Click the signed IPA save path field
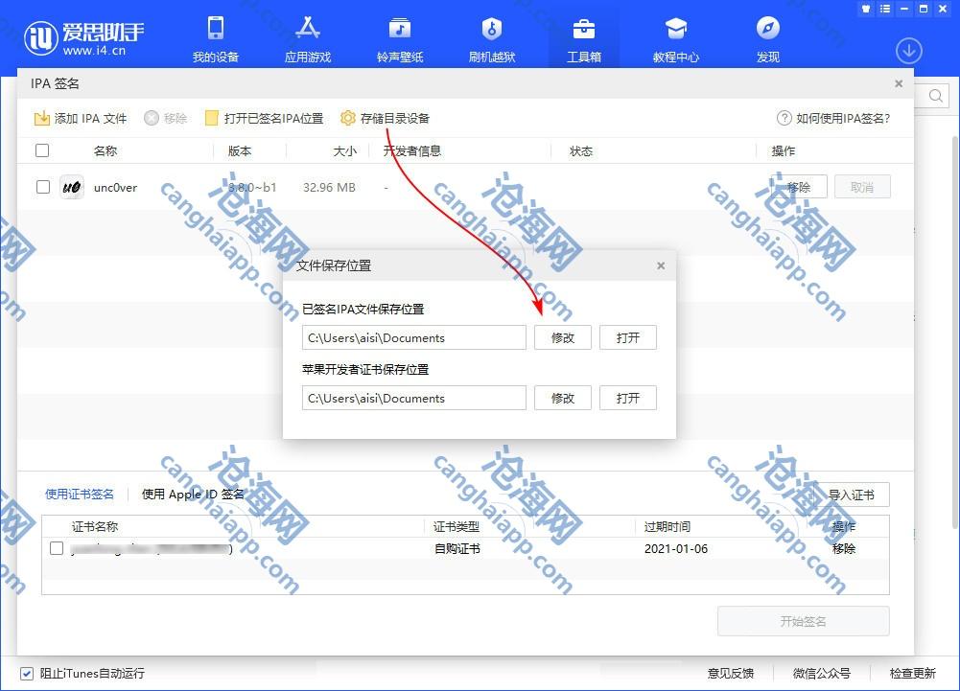 (x=413, y=337)
